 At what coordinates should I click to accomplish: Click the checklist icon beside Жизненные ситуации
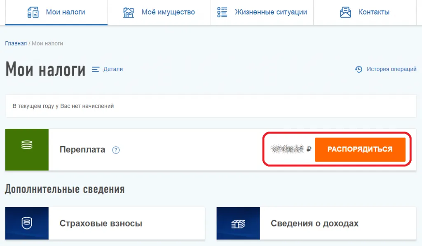[x=222, y=12]
